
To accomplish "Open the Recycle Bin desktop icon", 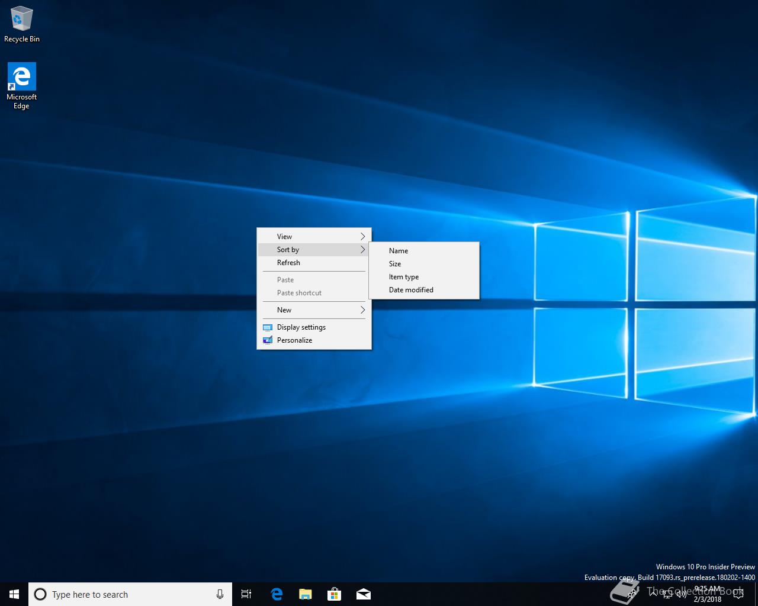I will click(x=21, y=24).
